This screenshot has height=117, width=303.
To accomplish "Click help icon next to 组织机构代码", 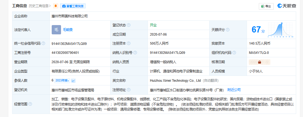I will coord(234,53).
